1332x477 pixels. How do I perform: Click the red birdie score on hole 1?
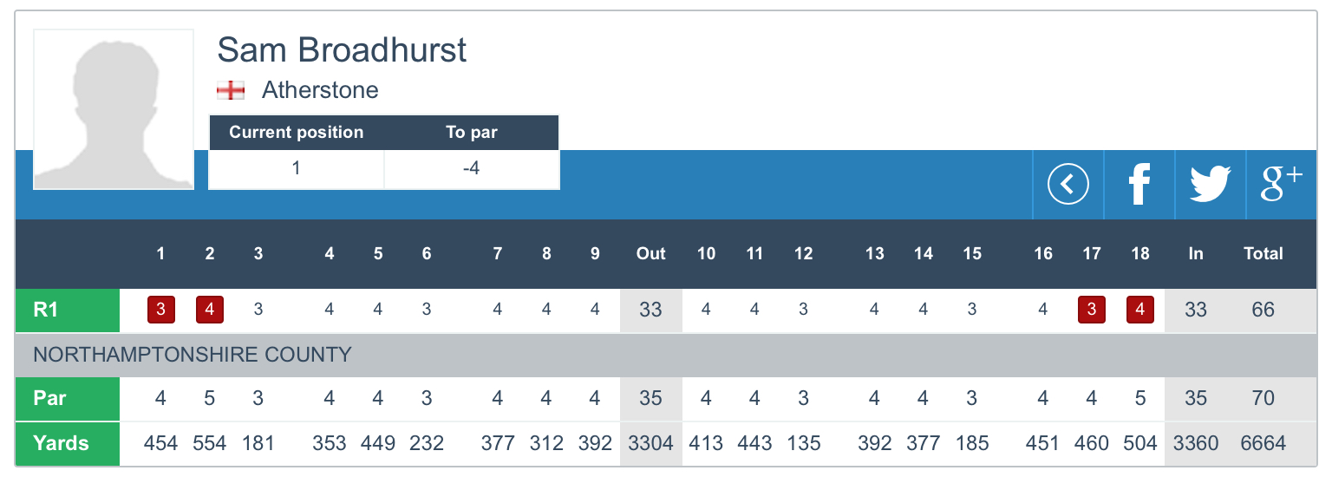point(161,310)
